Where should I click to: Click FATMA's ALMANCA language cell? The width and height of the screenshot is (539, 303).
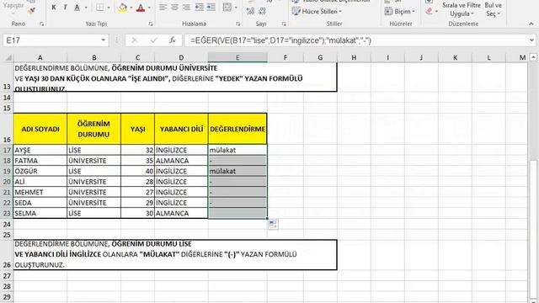click(x=181, y=161)
